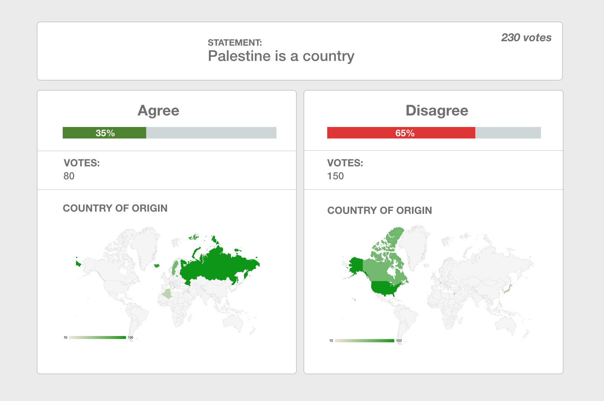Click the 150 votes count under Disagree

click(335, 176)
